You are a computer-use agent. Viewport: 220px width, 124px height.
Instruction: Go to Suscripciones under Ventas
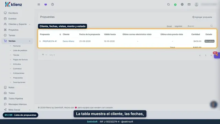coord(19,82)
